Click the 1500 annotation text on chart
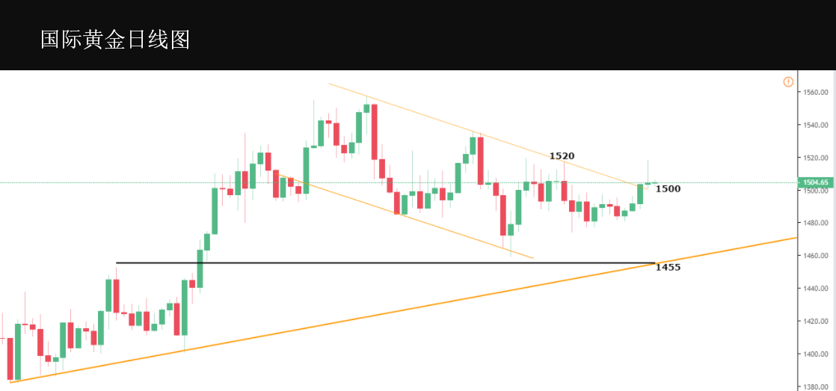The image size is (836, 391). point(668,188)
